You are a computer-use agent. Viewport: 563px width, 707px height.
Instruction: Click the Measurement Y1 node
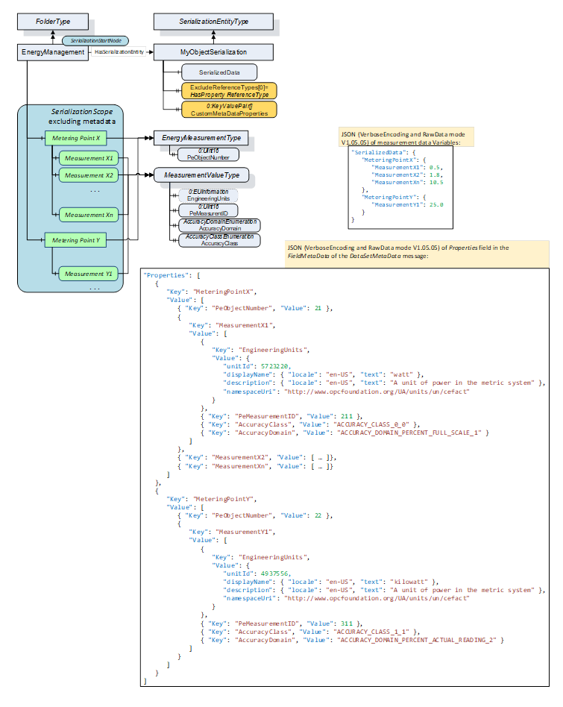(89, 274)
